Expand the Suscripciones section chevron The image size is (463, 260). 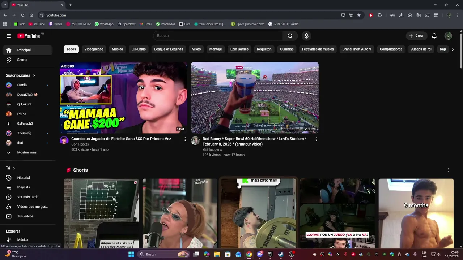pos(34,75)
